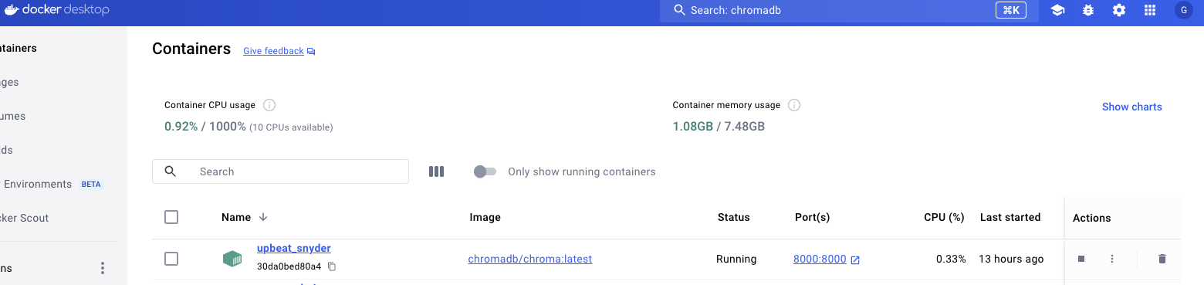Open Volumes in the sidebar
Image resolution: width=1204 pixels, height=285 pixels.
[12, 116]
